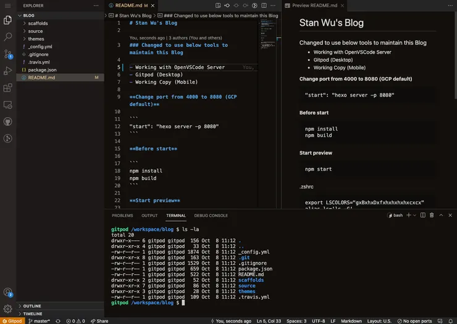Open the GitHub view in activity bar

8,122
